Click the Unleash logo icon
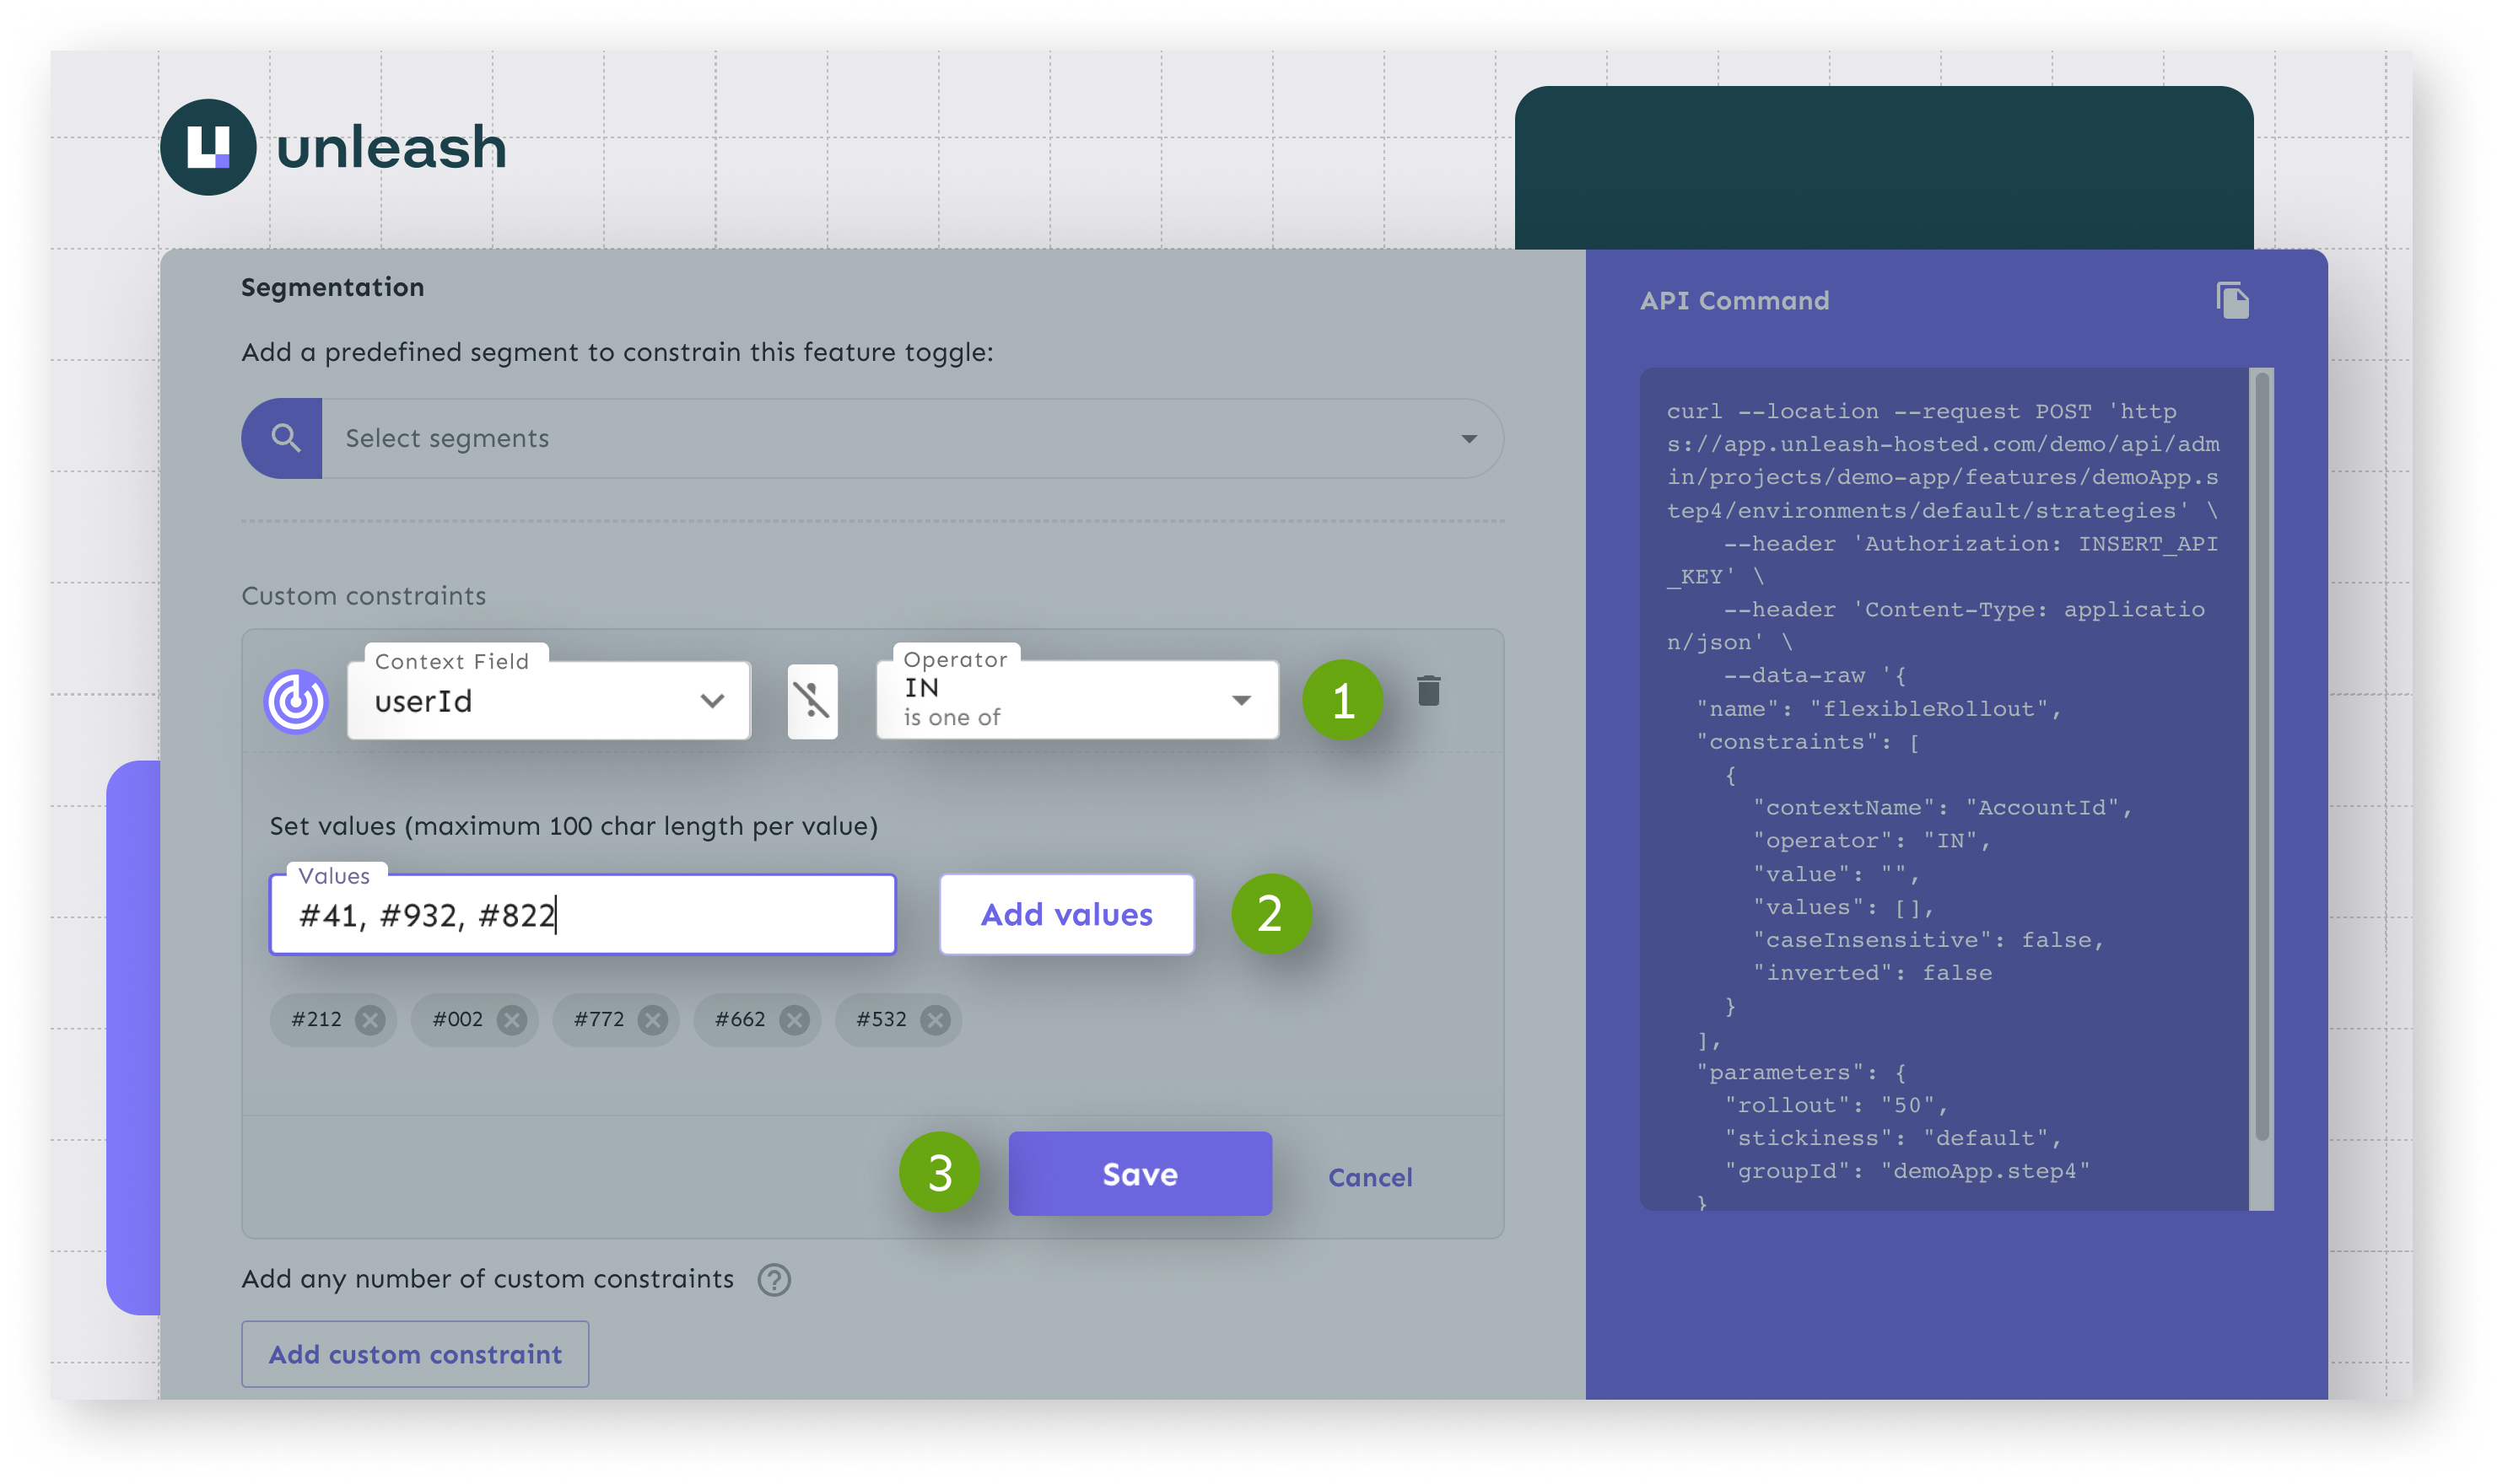The height and width of the screenshot is (1484, 2497). [x=208, y=147]
